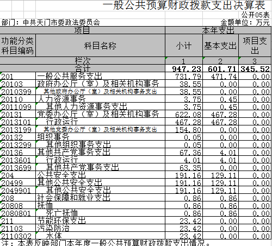This screenshot has height=246, width=272.
Task: Click the 科目名称 header cell
Action: pos(100,45)
